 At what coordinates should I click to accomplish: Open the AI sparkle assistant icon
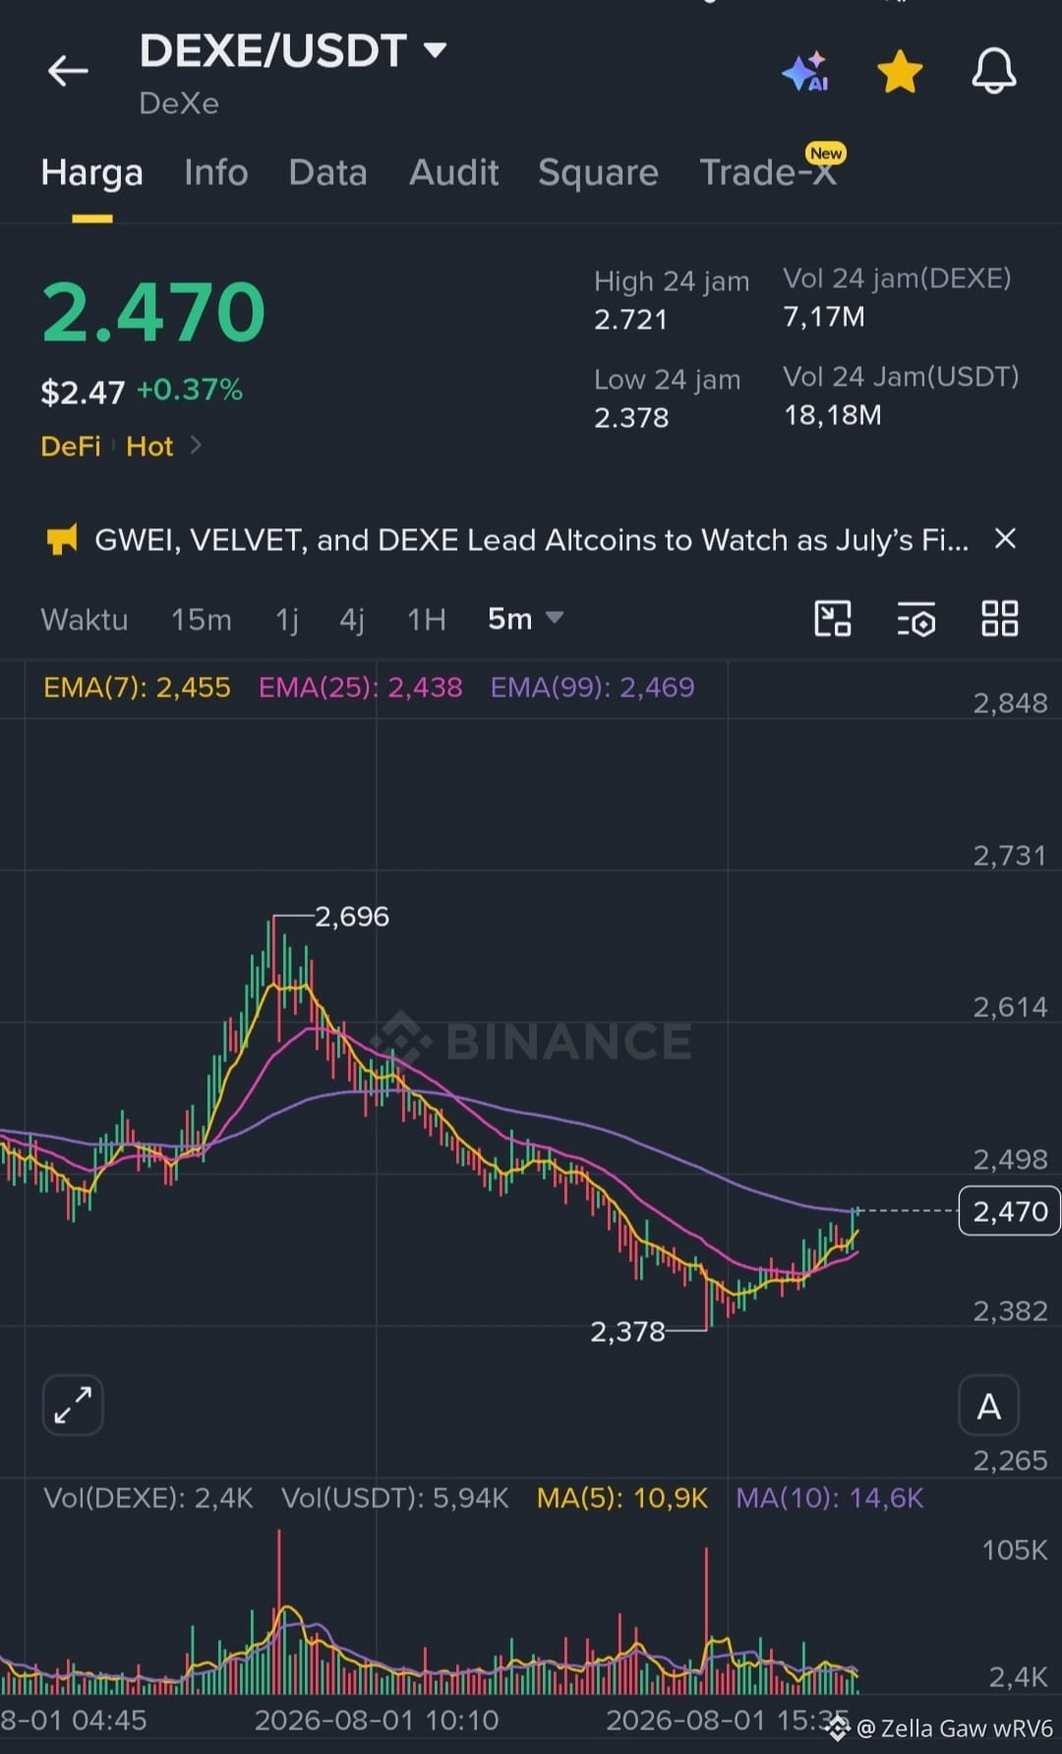click(x=805, y=72)
